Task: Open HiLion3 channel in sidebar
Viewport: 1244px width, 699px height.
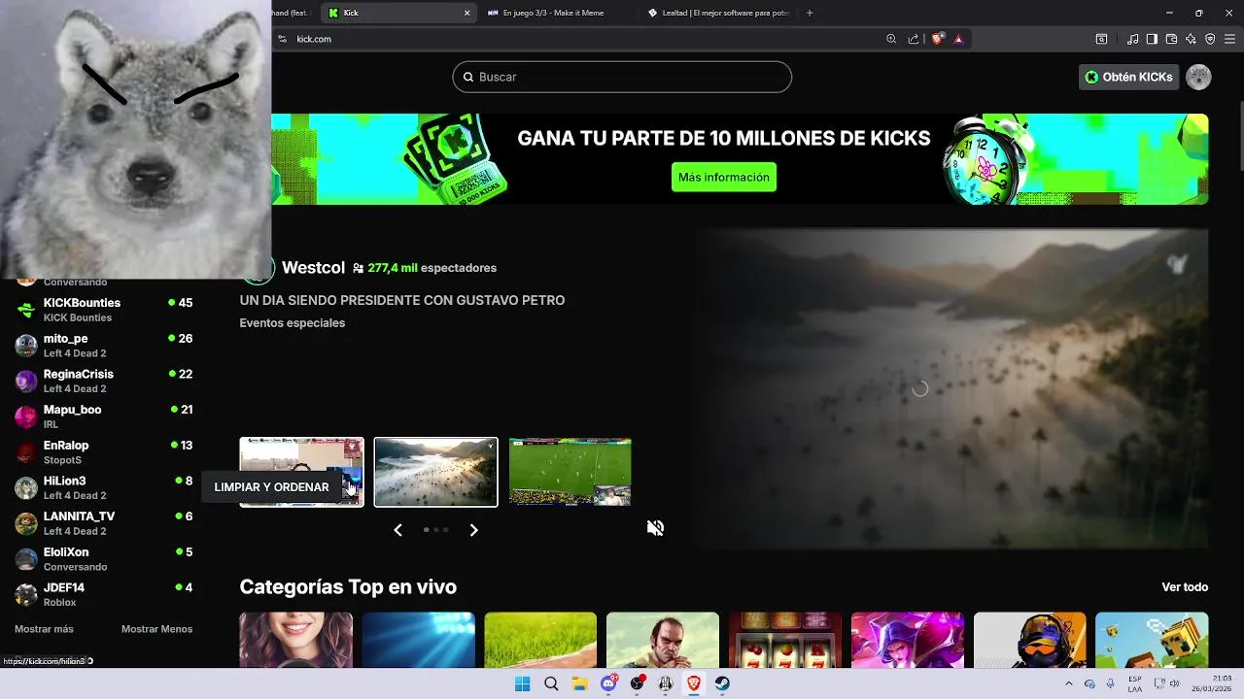Action: 102,487
